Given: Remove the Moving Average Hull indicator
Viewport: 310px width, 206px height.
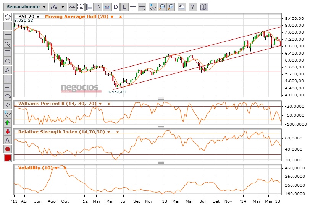Looking at the screenshot, I should tap(120, 17).
